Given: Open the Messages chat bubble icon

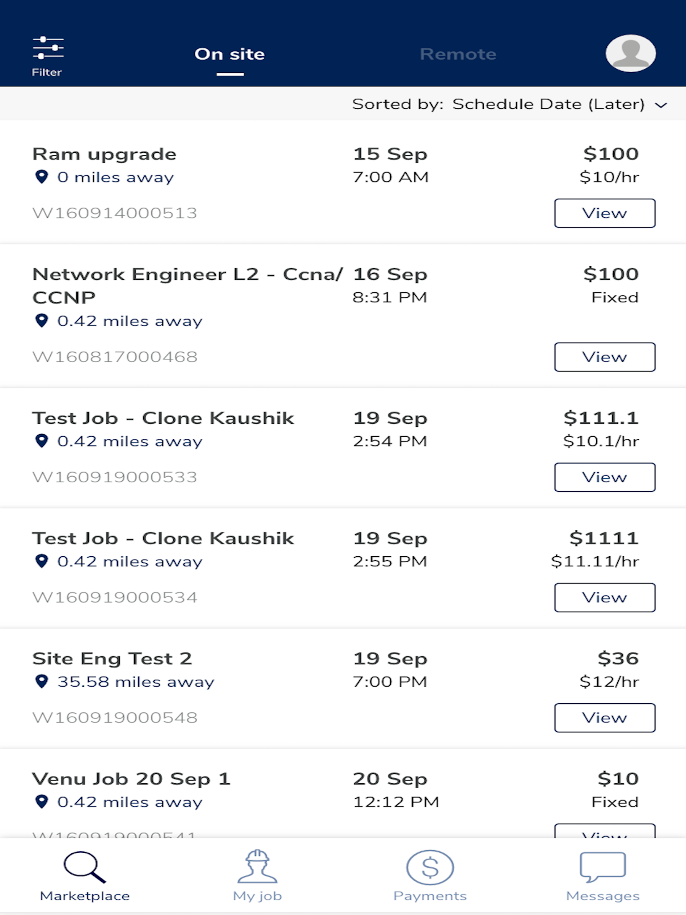Looking at the screenshot, I should click(x=602, y=867).
